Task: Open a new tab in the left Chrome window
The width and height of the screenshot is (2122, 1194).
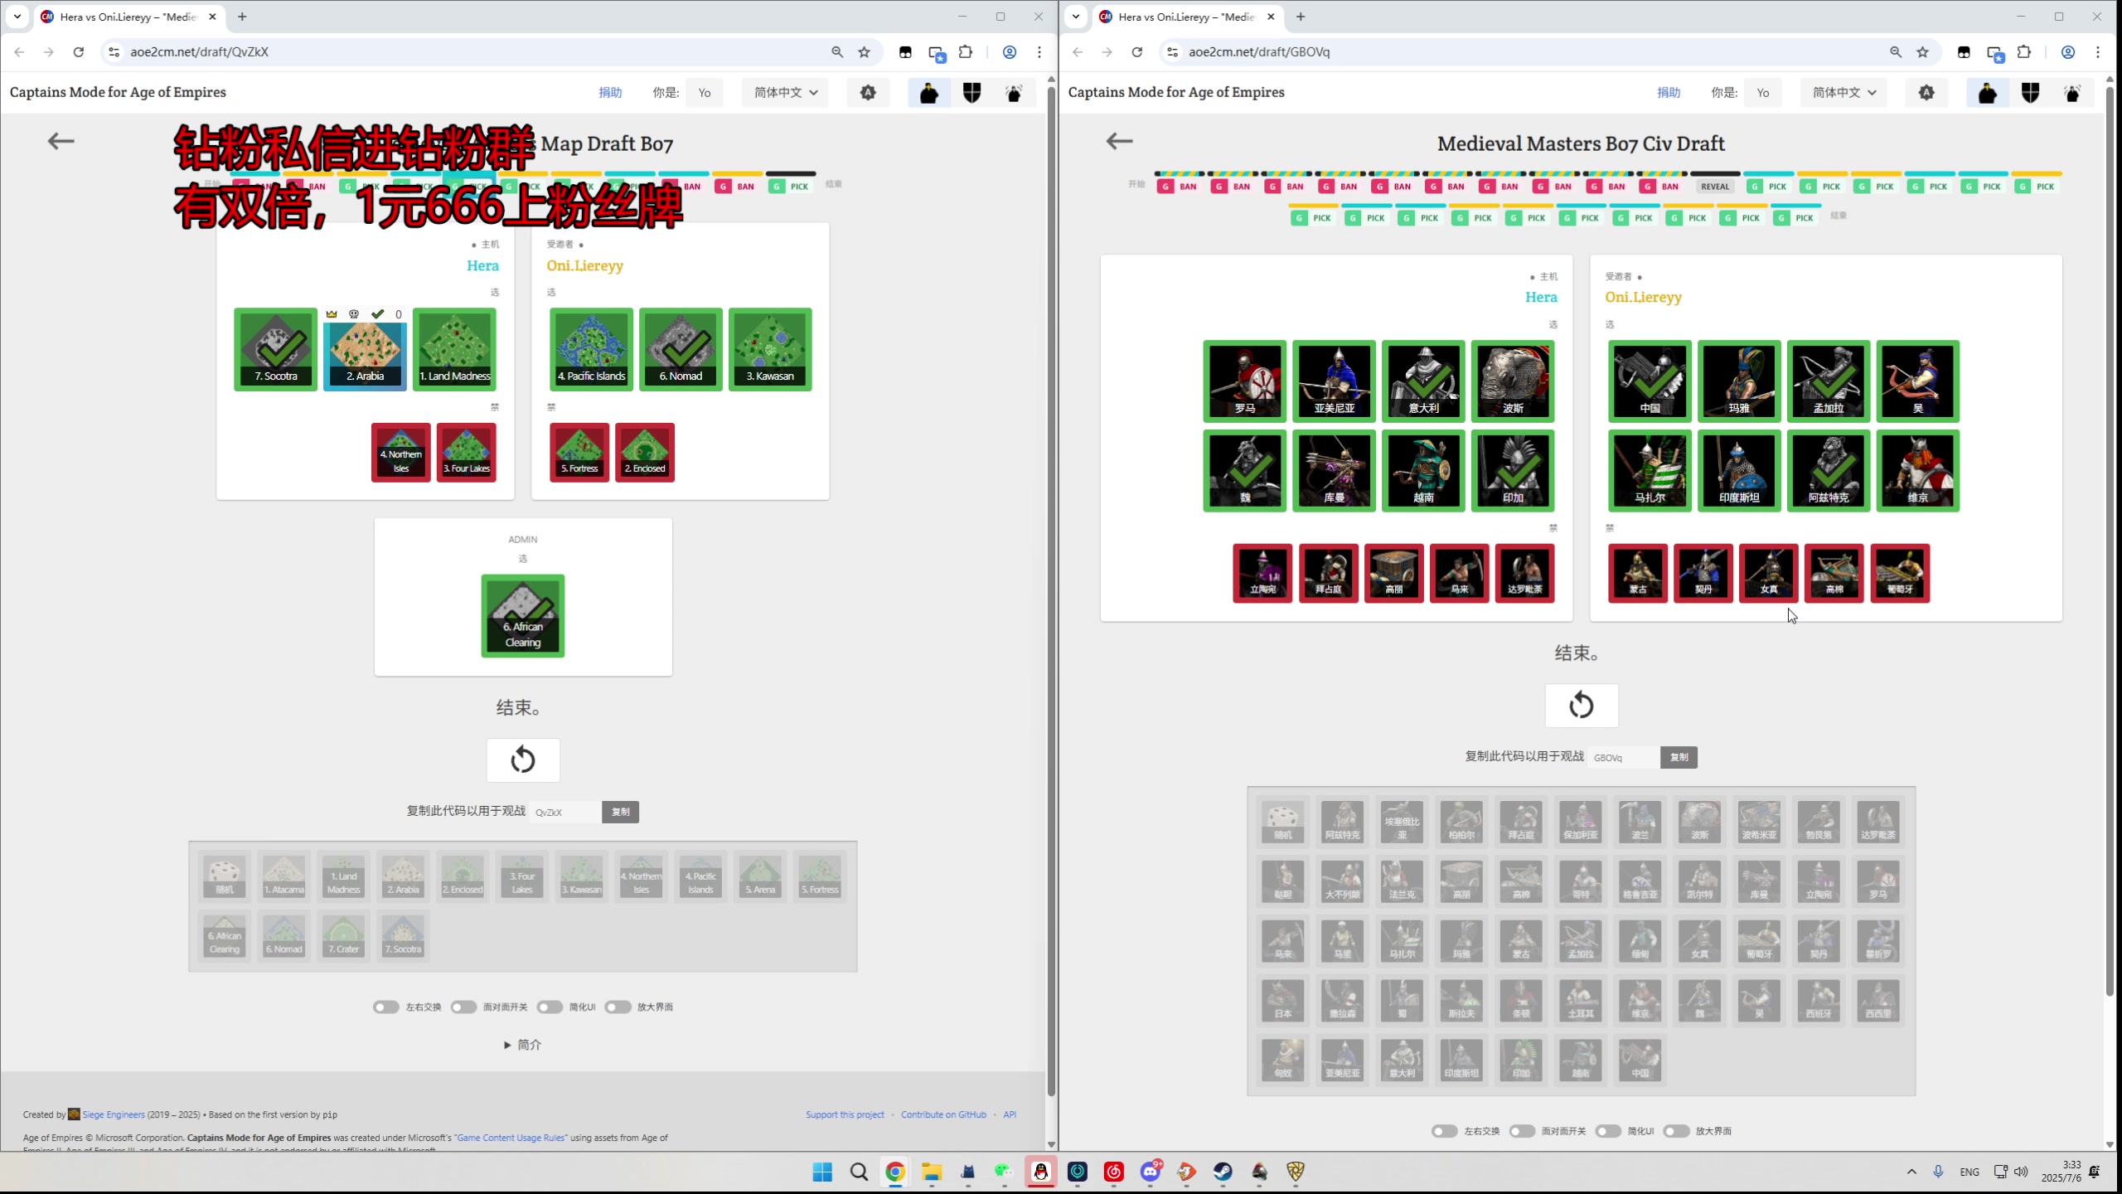Action: [242, 17]
